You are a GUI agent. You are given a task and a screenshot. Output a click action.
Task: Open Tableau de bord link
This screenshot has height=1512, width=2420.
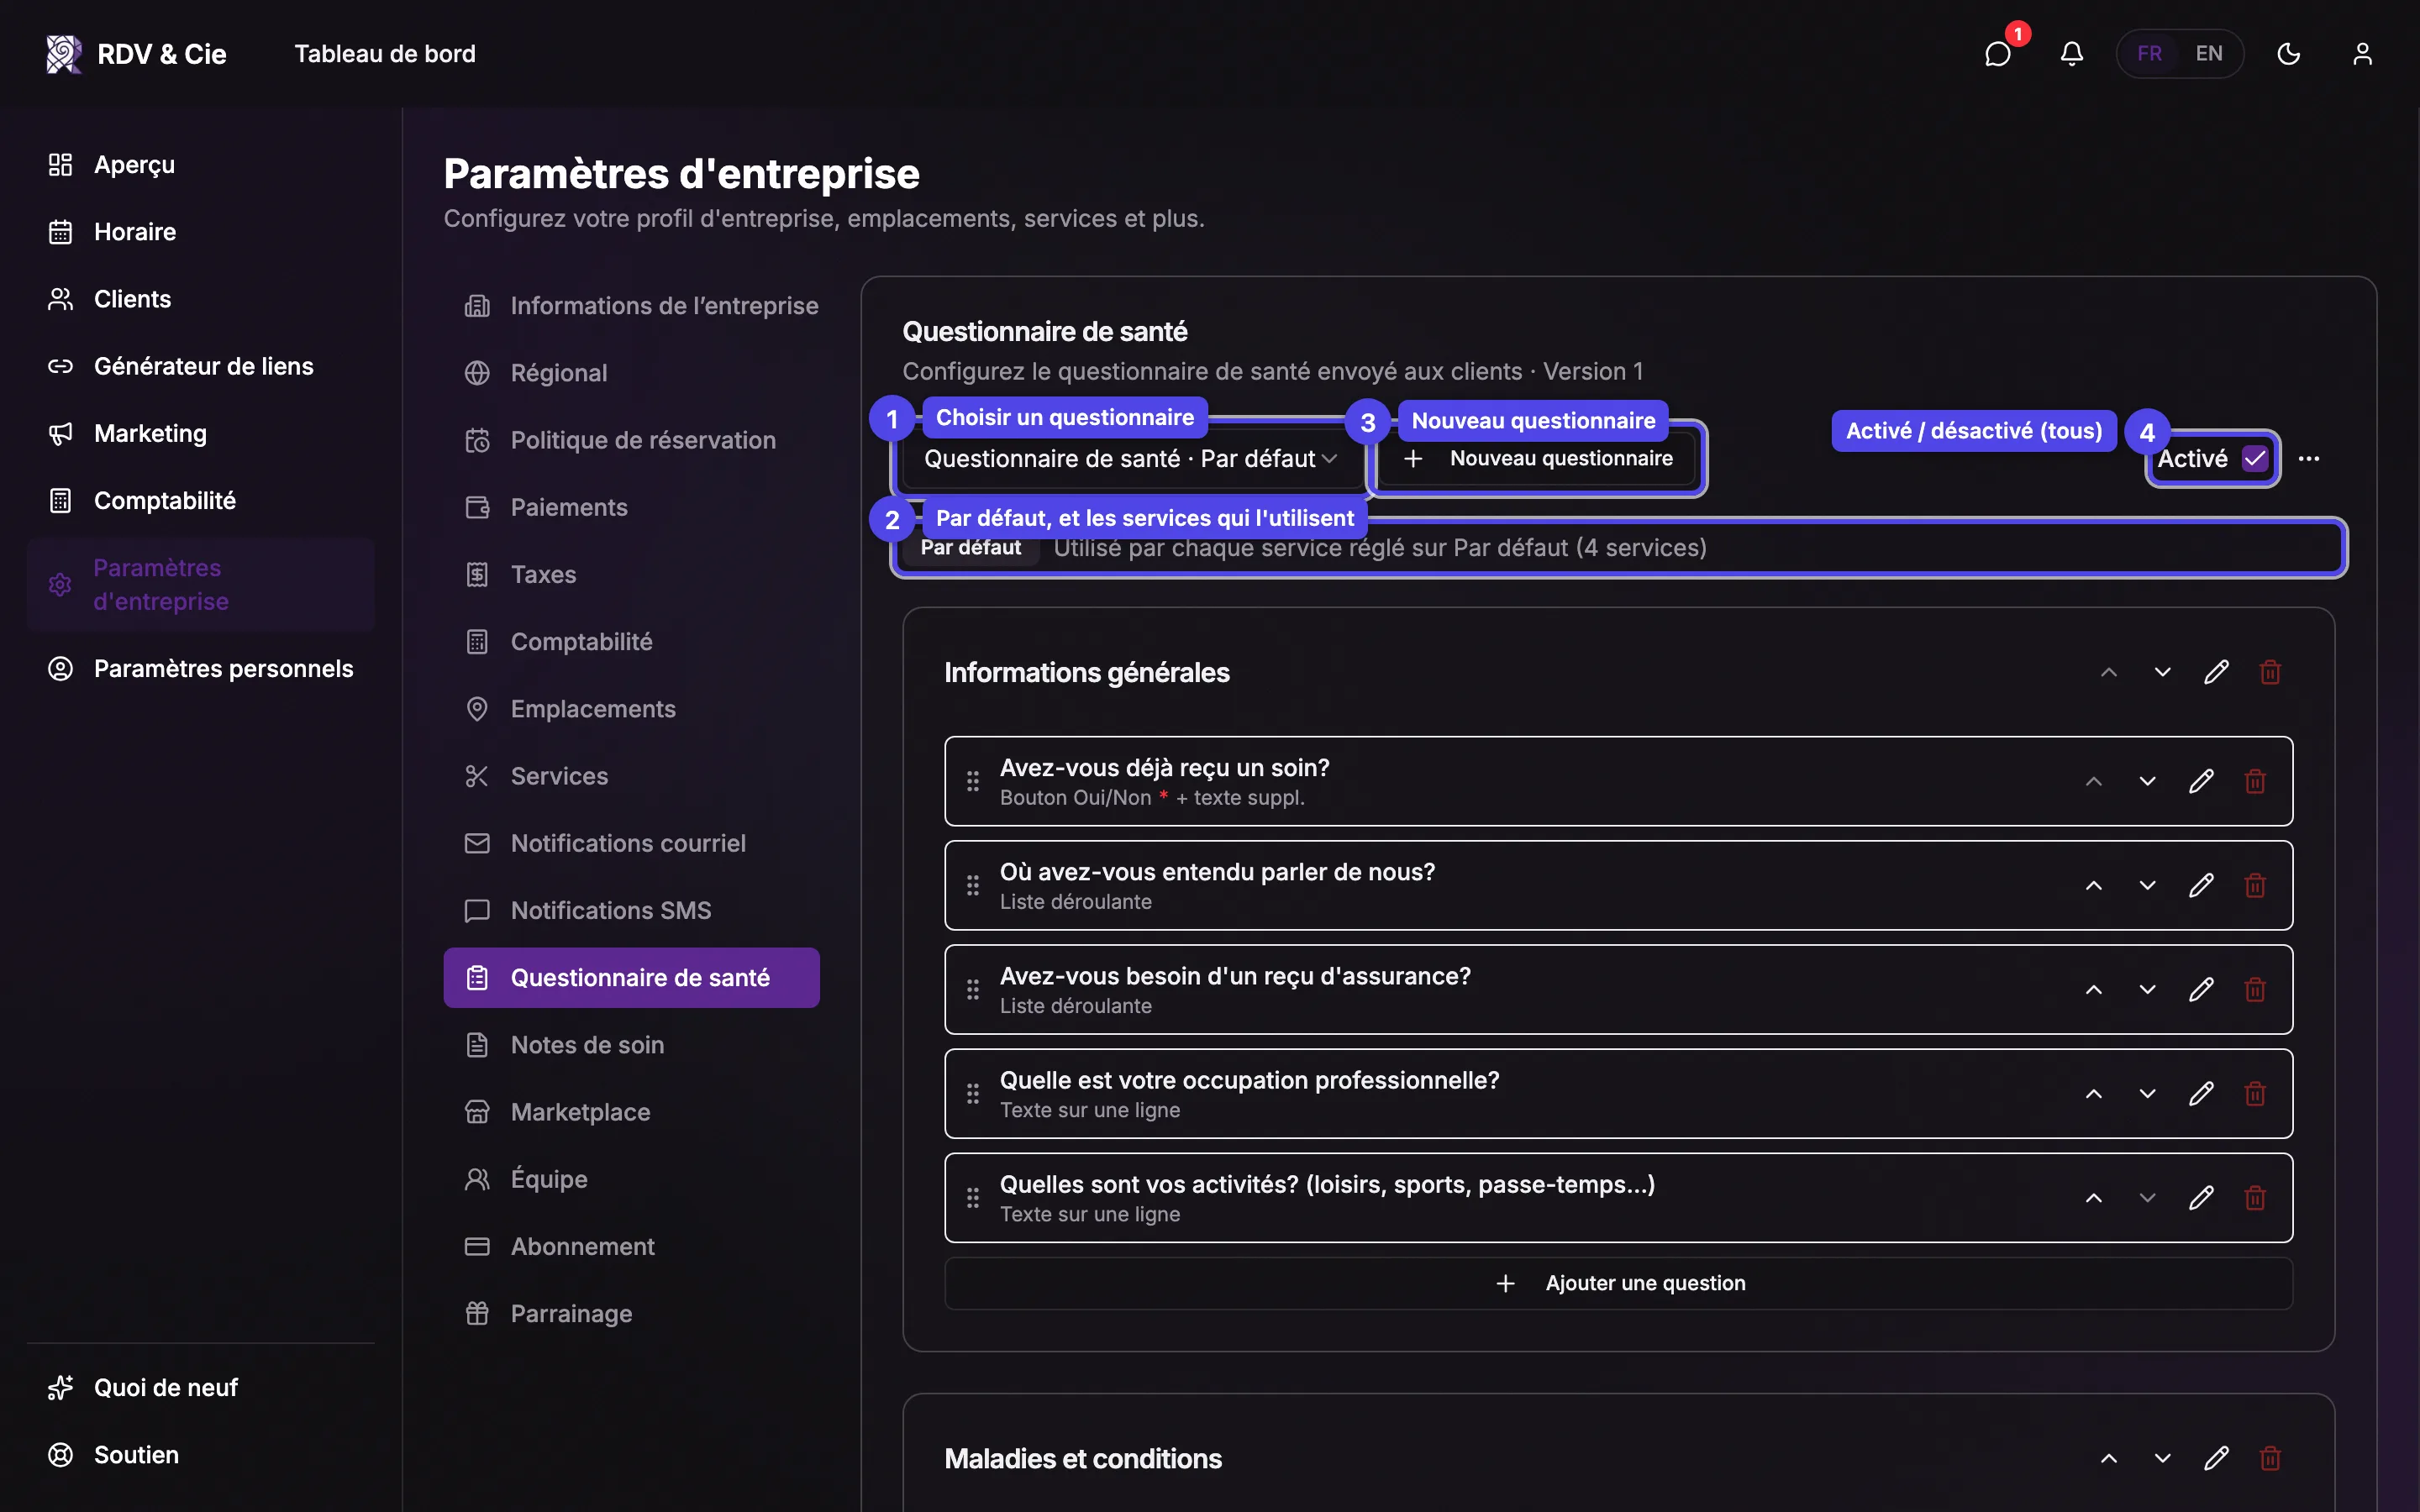pyautogui.click(x=385, y=54)
